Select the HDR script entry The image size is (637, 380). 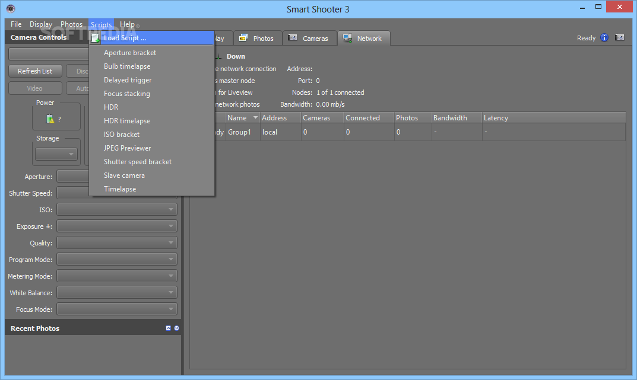(151, 107)
